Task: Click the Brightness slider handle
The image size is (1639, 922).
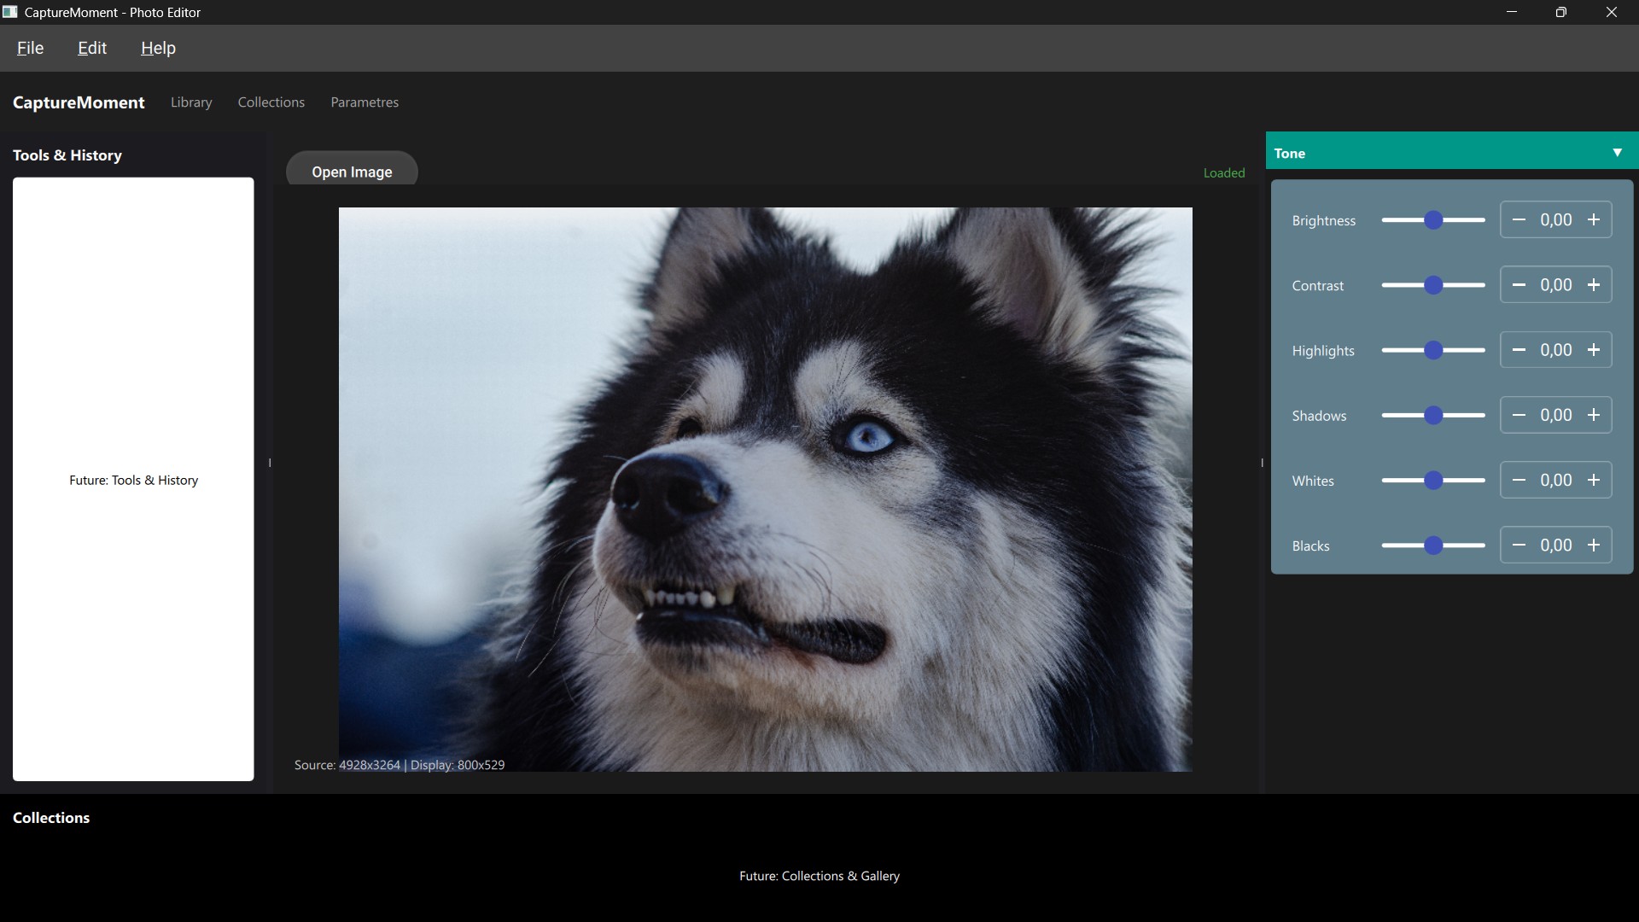Action: click(x=1433, y=220)
